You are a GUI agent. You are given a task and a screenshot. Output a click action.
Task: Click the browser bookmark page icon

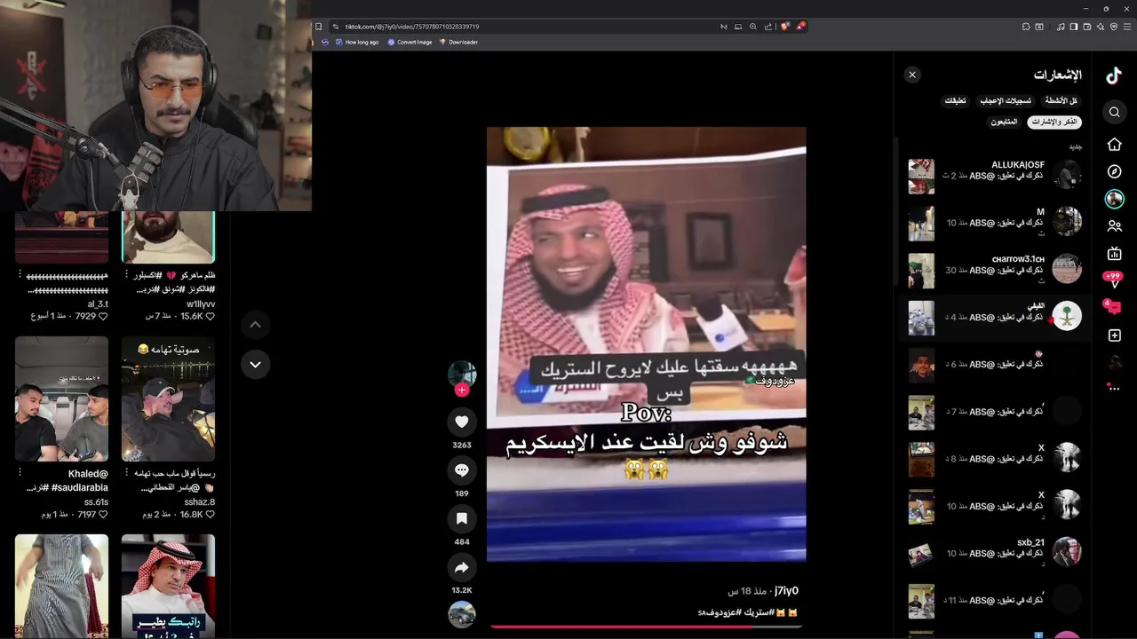point(319,27)
